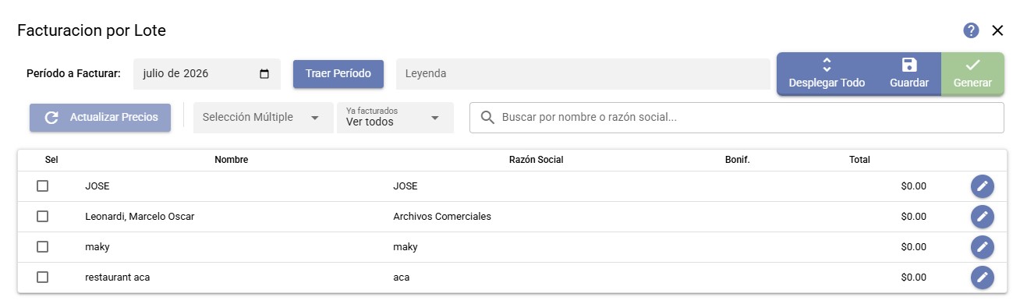Click the Generar checkmark button
1020x304 pixels.
[x=972, y=74]
